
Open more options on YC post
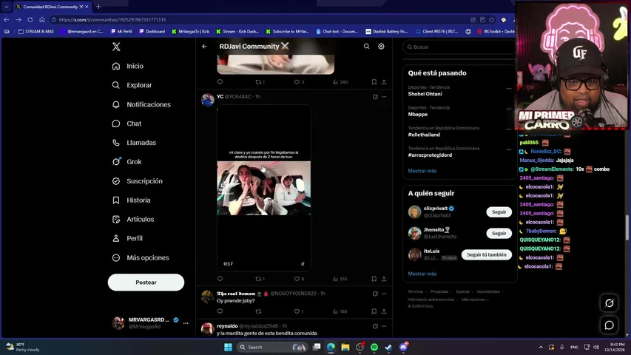pyautogui.click(x=384, y=97)
